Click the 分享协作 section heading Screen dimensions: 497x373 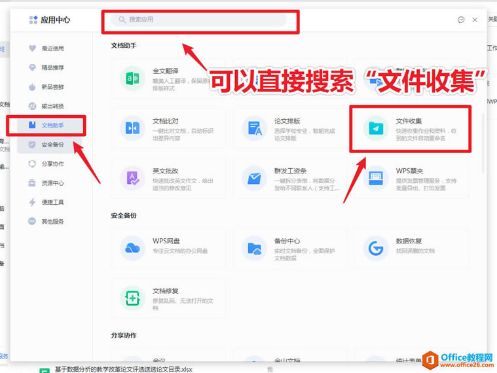[124, 335]
